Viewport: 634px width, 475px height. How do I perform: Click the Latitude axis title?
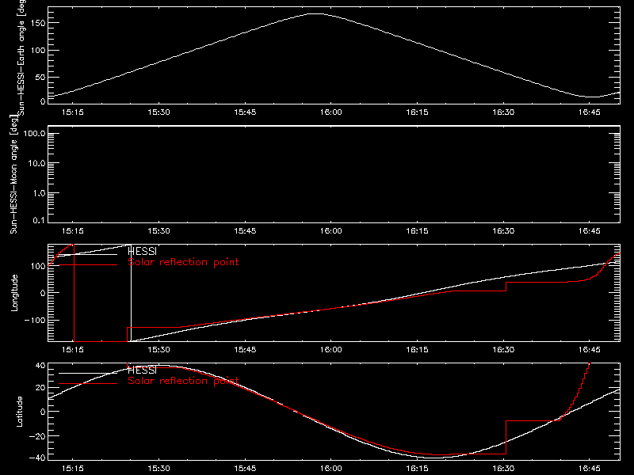pos(19,412)
